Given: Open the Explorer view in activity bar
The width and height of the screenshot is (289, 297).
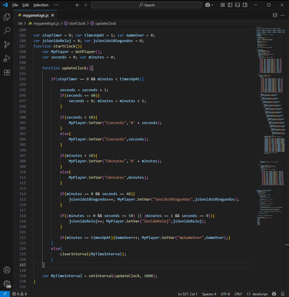Looking at the screenshot, I should pyautogui.click(x=7, y=17).
